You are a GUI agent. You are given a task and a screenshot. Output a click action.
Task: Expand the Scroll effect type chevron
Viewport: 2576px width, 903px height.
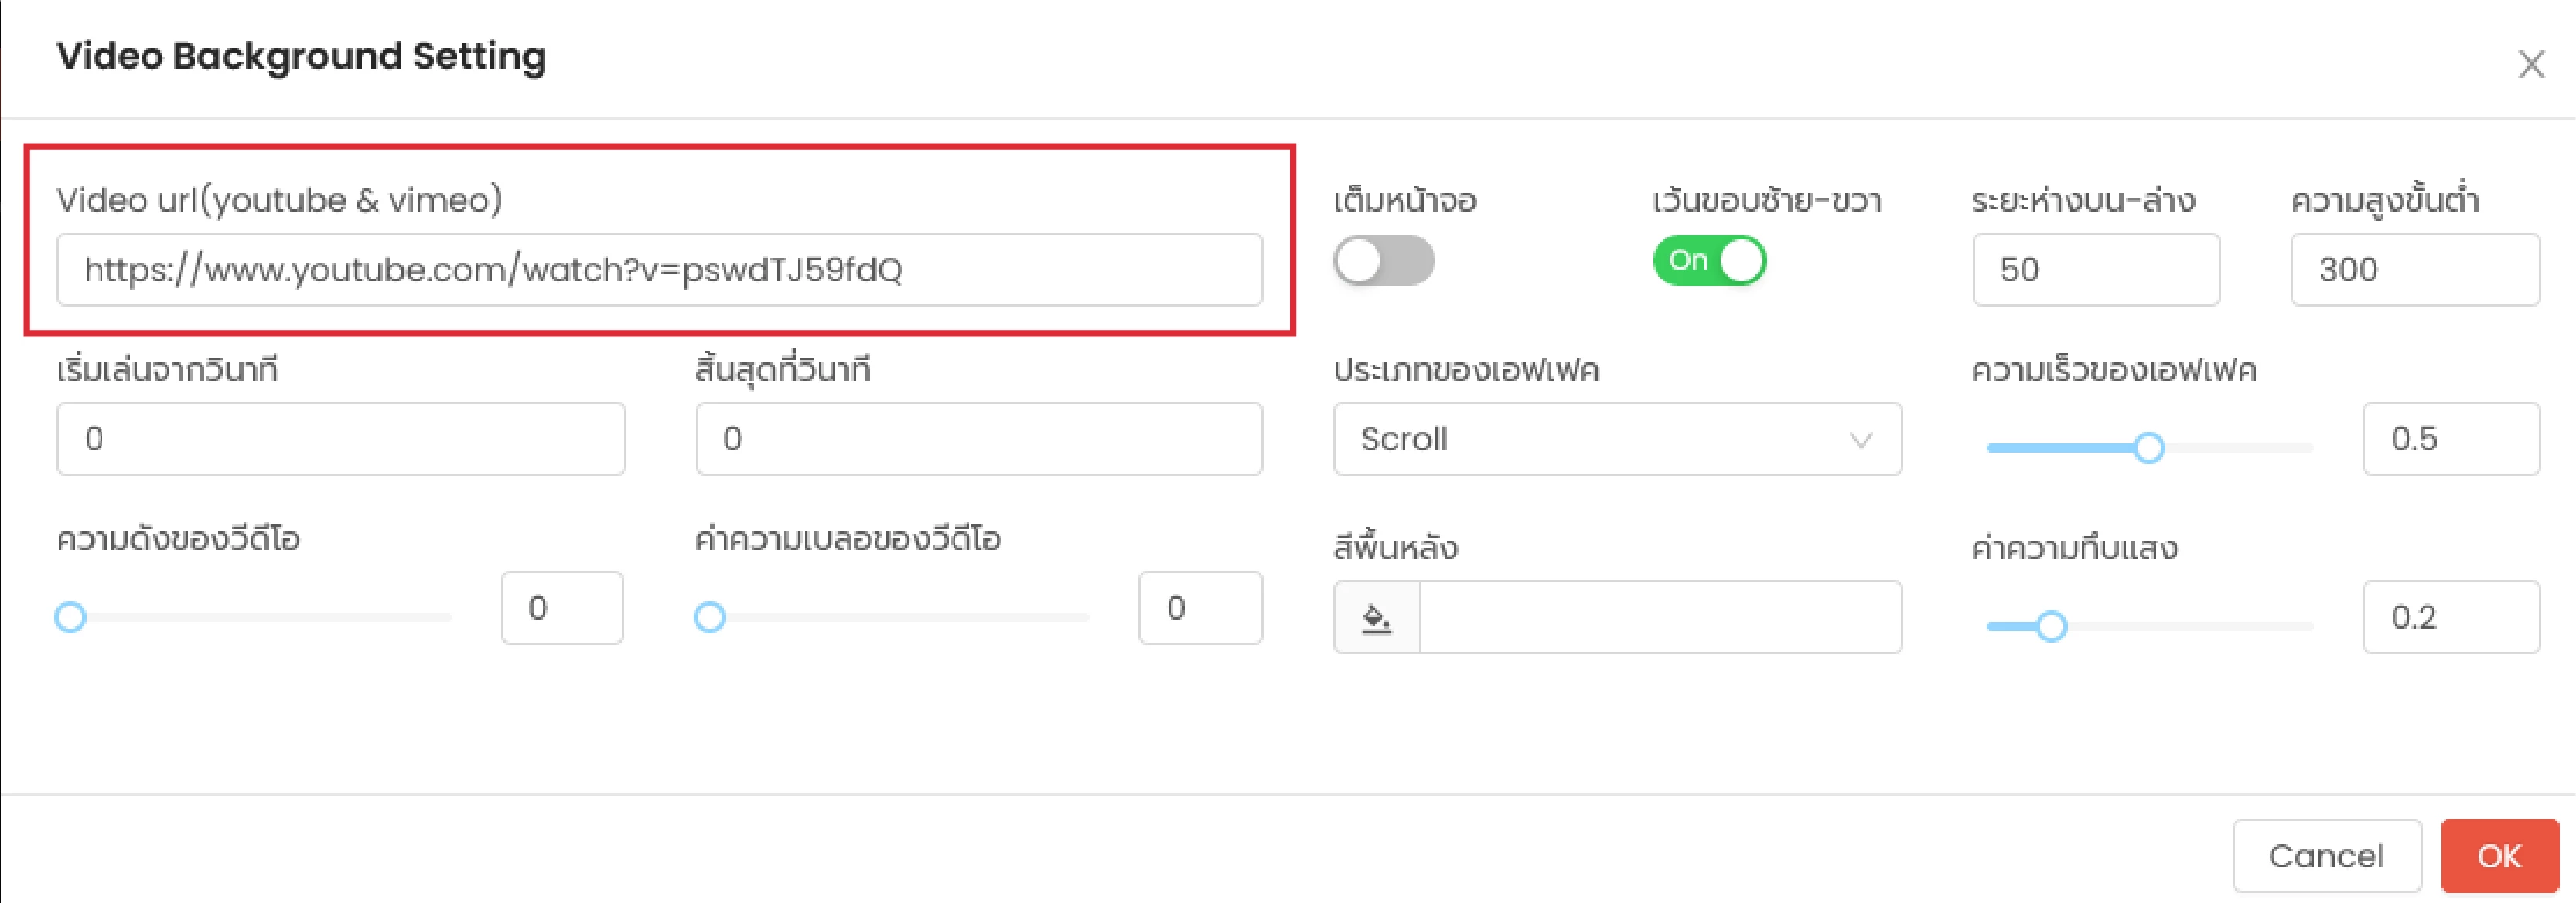(x=1860, y=440)
